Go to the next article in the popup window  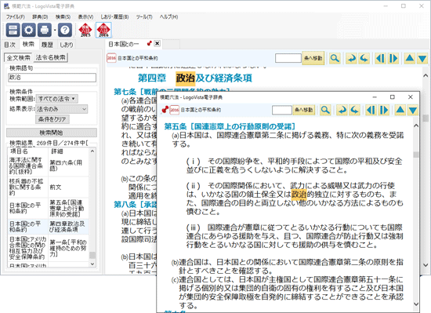[x=384, y=110]
